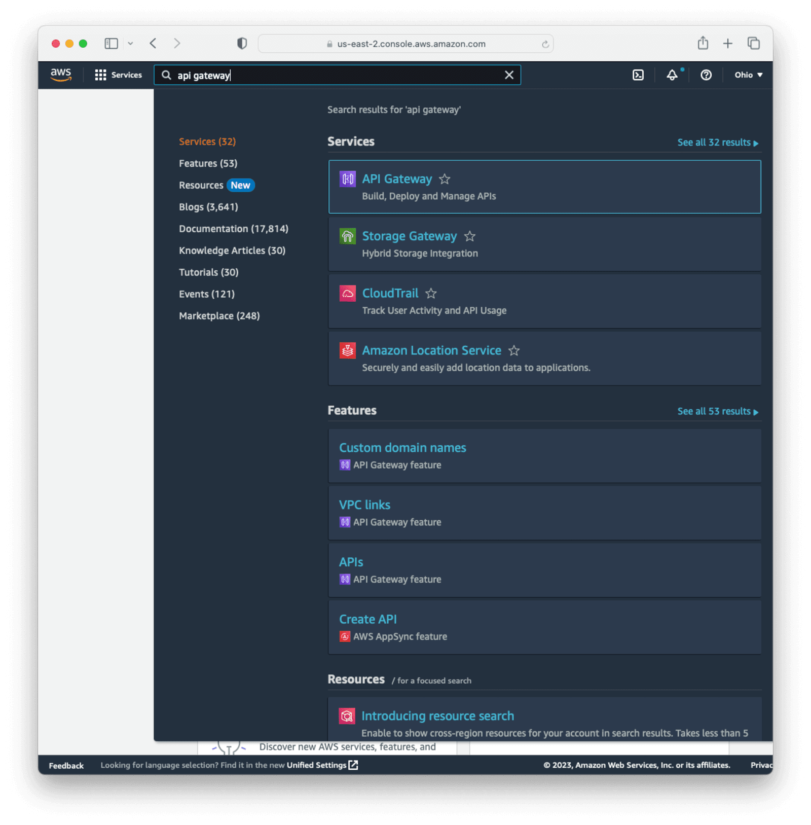Click the AWS logo home icon

61,75
